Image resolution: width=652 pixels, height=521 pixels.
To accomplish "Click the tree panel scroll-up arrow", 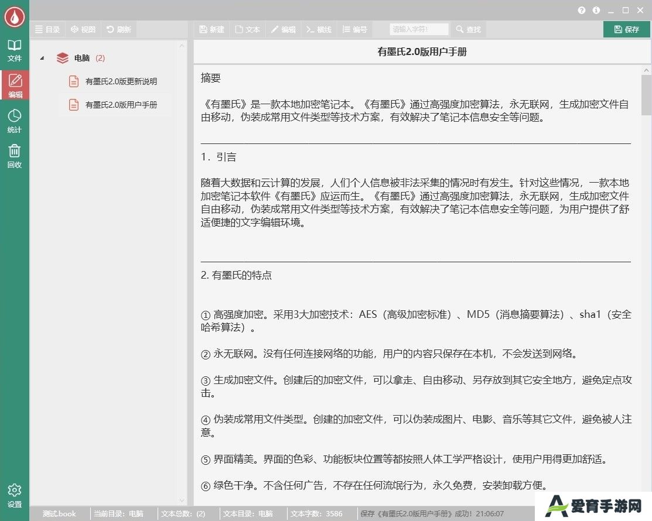I will tap(182, 46).
